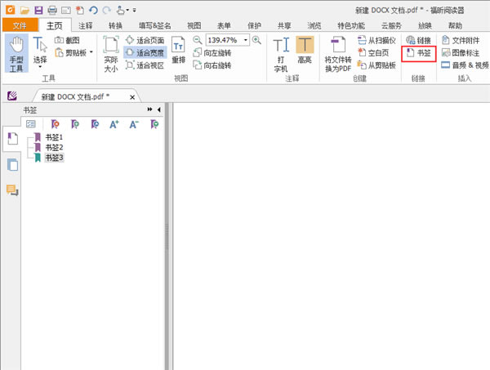Image resolution: width=490 pixels, height=370 pixels.
Task: Open the Clipboard (剪贴板) tool
Action: (x=71, y=53)
